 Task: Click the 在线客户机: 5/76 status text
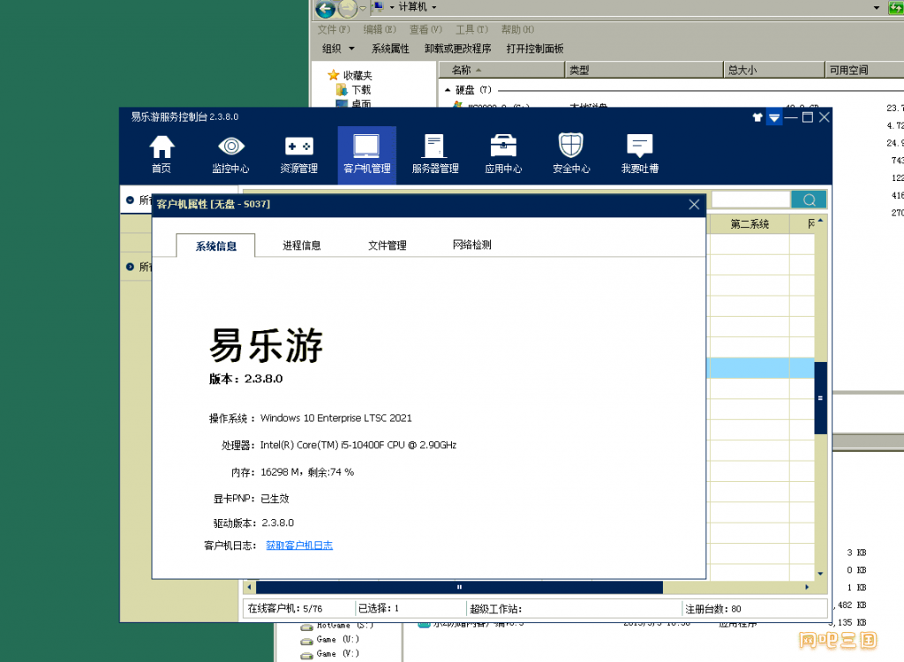click(285, 609)
